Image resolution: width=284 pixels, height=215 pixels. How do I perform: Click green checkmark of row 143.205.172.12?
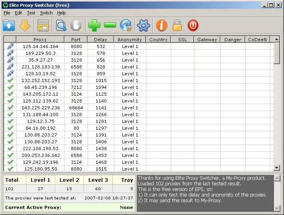10,94
